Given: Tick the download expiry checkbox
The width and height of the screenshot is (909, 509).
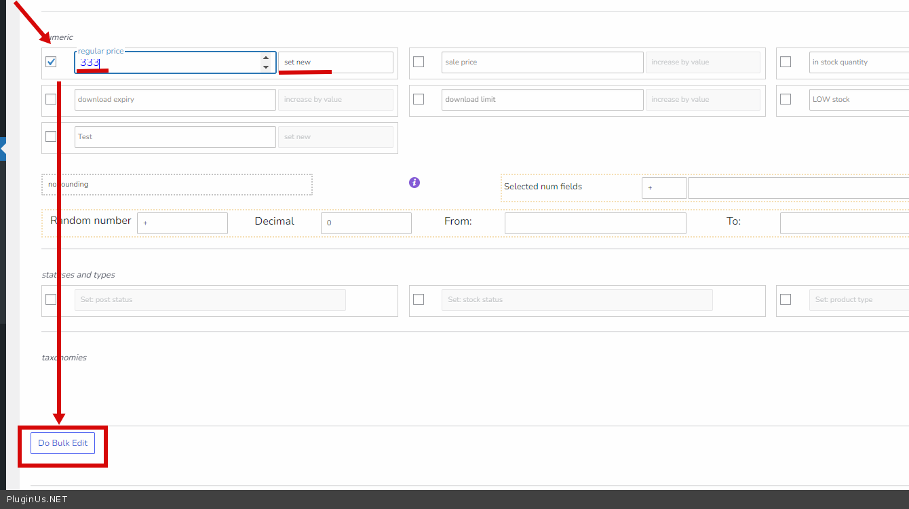Looking at the screenshot, I should pos(51,99).
